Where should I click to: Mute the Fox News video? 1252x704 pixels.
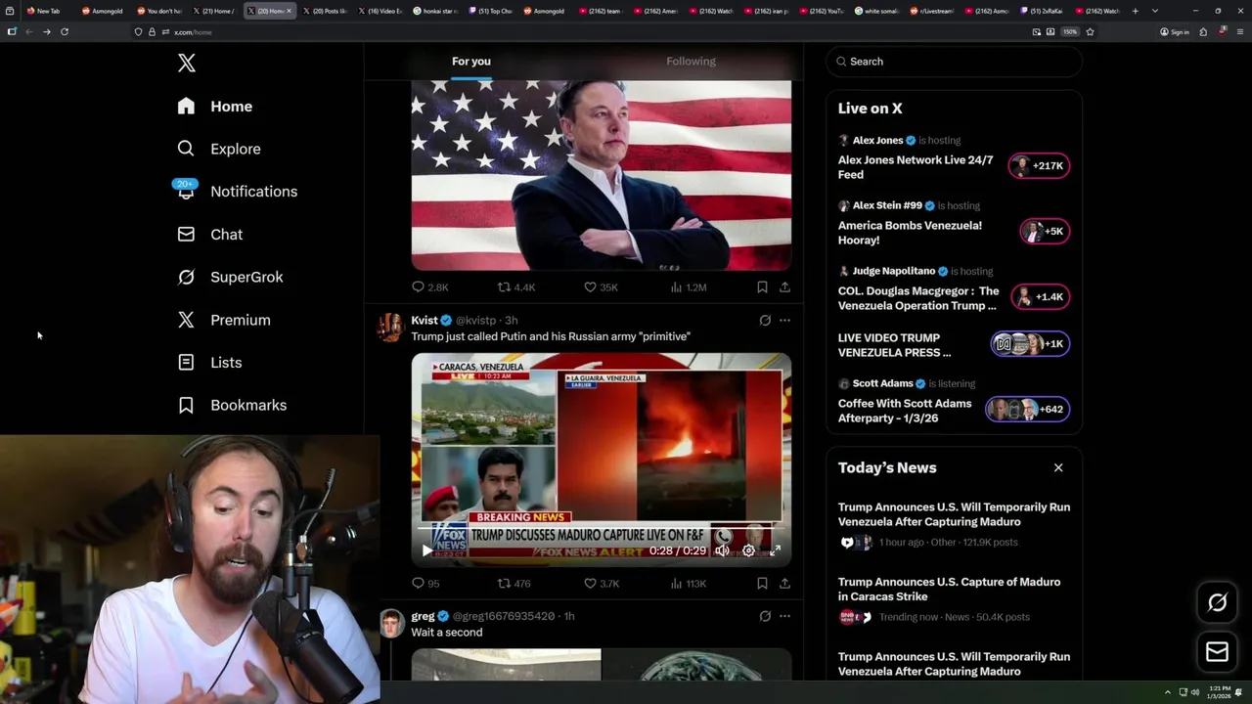coord(722,550)
